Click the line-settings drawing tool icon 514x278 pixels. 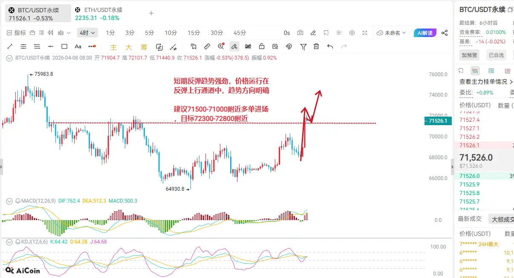point(173,47)
